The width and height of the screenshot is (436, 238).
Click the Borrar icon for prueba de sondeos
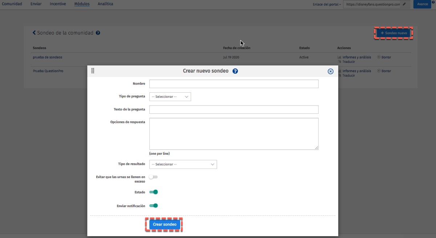(x=379, y=57)
